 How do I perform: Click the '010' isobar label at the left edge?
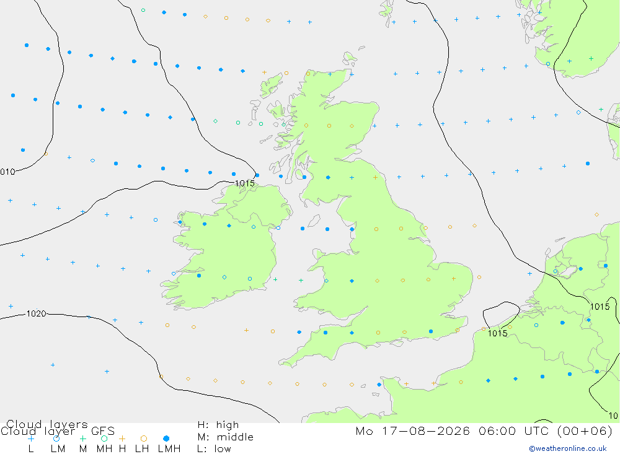point(7,172)
